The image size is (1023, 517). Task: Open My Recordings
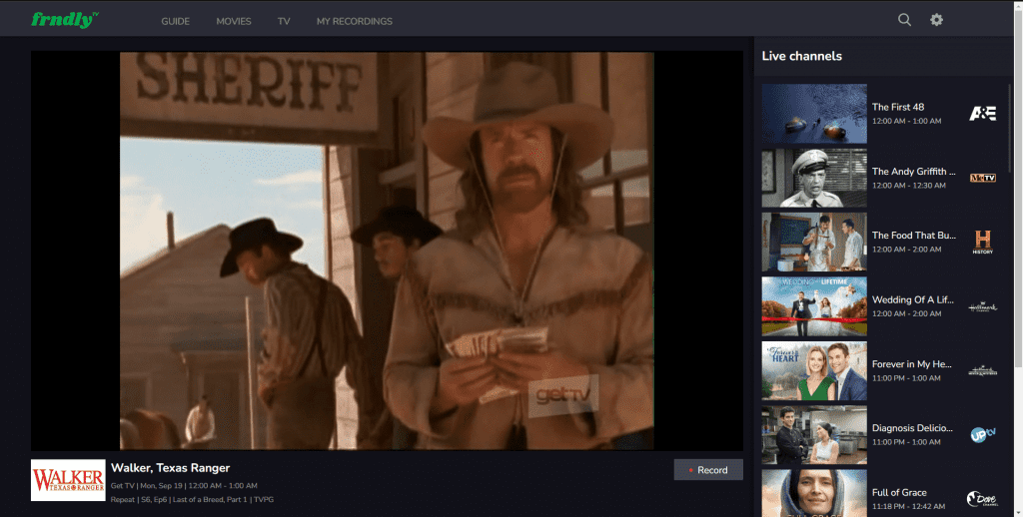point(355,21)
